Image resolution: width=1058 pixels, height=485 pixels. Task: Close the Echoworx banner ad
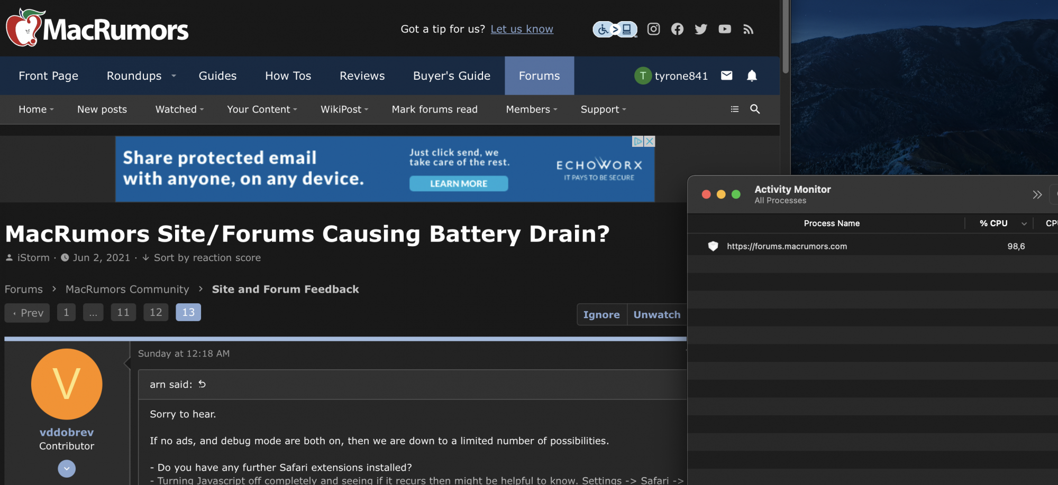pos(650,141)
